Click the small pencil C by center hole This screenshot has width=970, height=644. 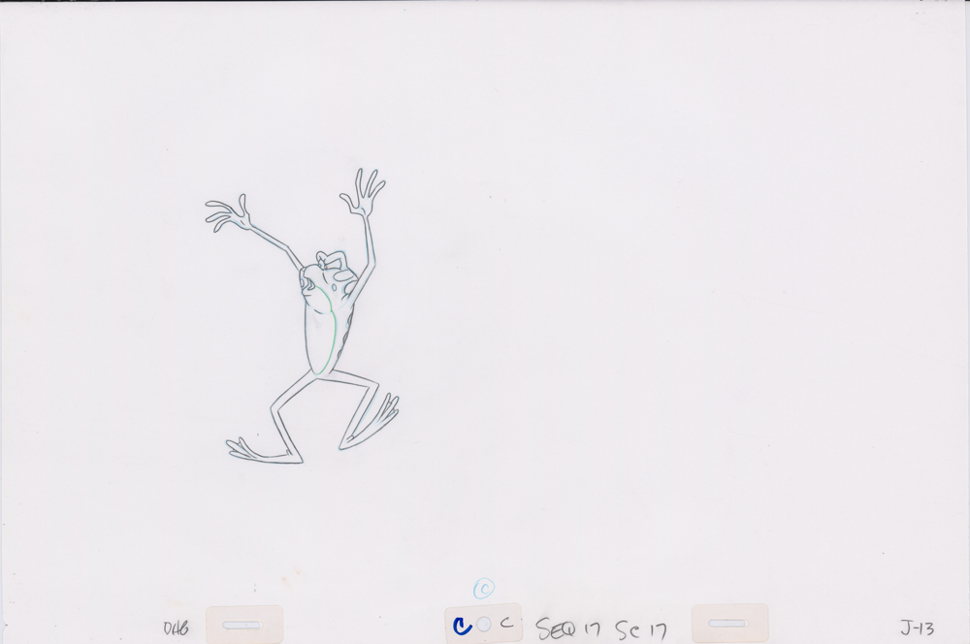[505, 625]
